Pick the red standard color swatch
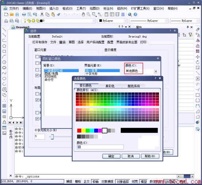202x185 pixels. pyautogui.click(x=79, y=131)
